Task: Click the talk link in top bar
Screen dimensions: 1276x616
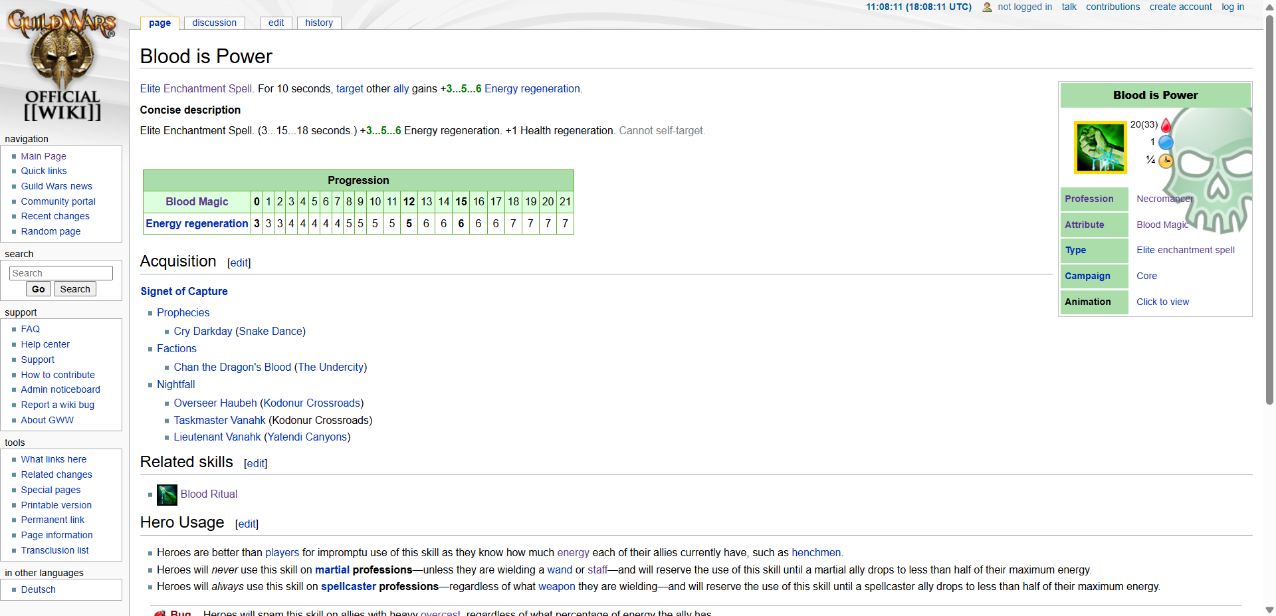Action: [1069, 7]
